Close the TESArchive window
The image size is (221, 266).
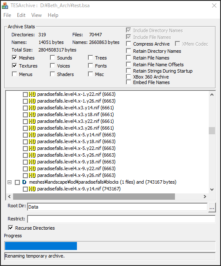[214, 5]
